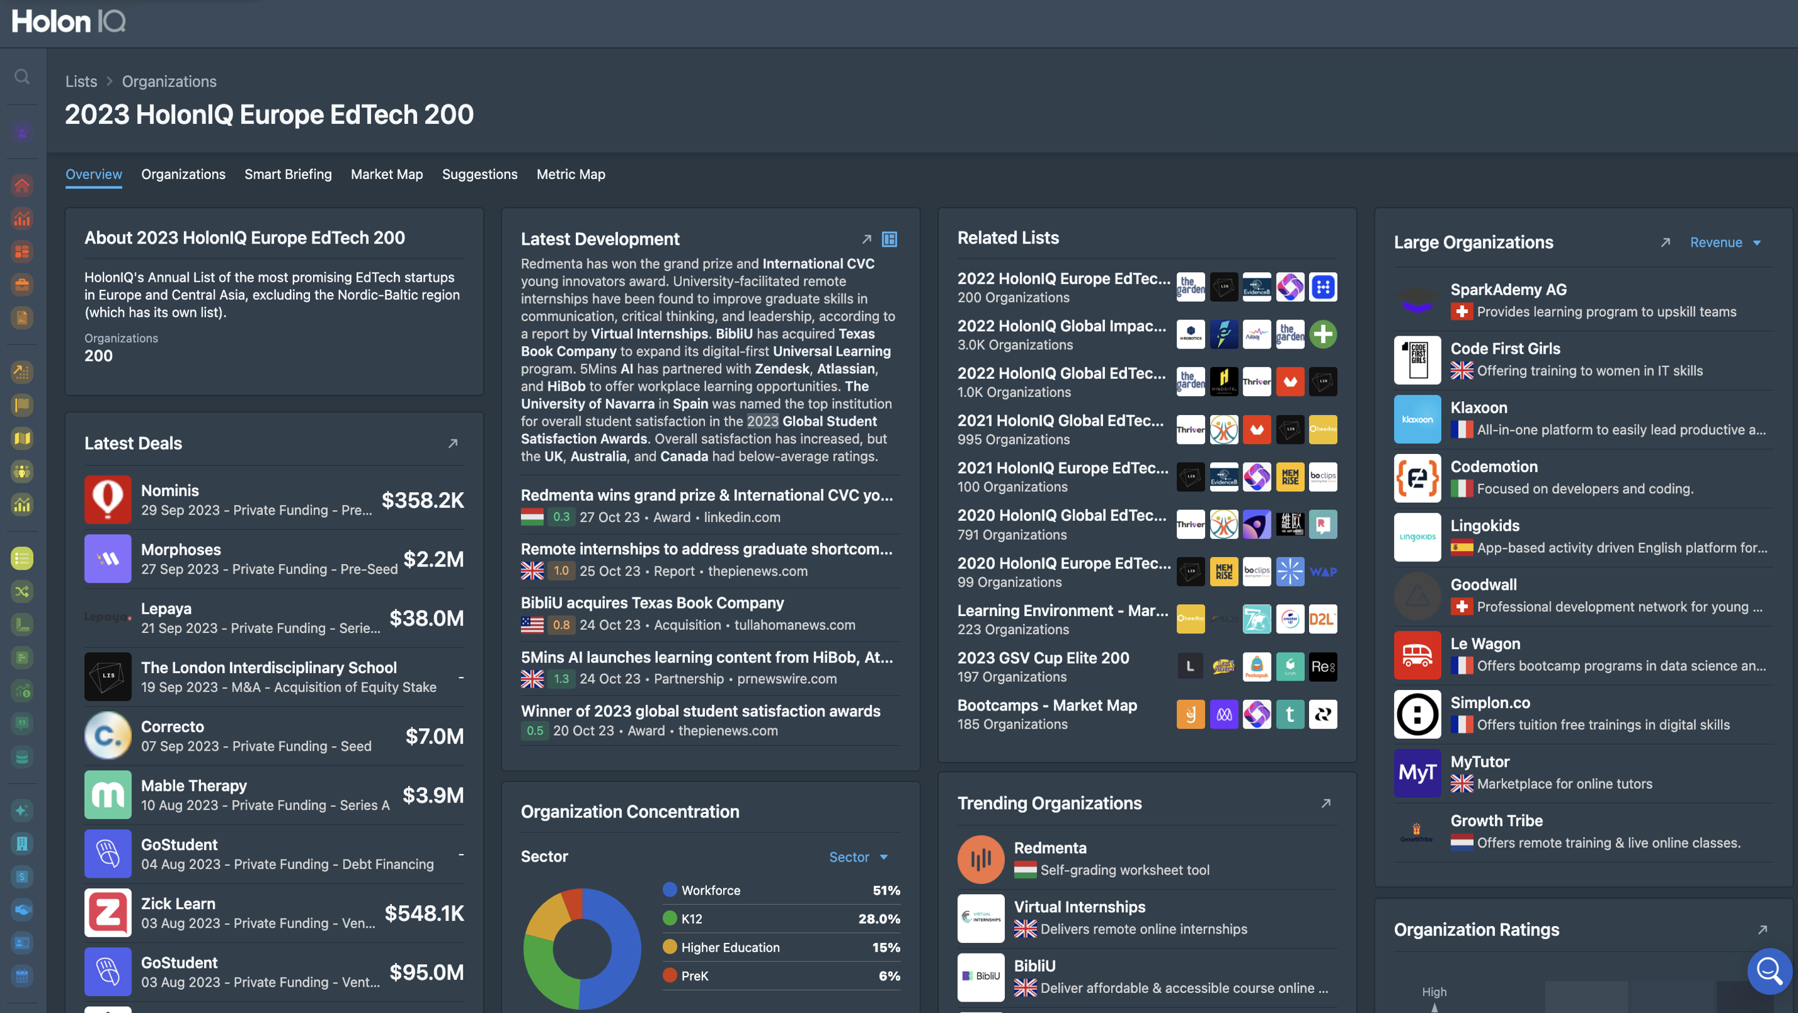Viewport: 1798px width, 1013px height.
Task: Click the highlighted list icon in the sidebar
Action: point(22,558)
